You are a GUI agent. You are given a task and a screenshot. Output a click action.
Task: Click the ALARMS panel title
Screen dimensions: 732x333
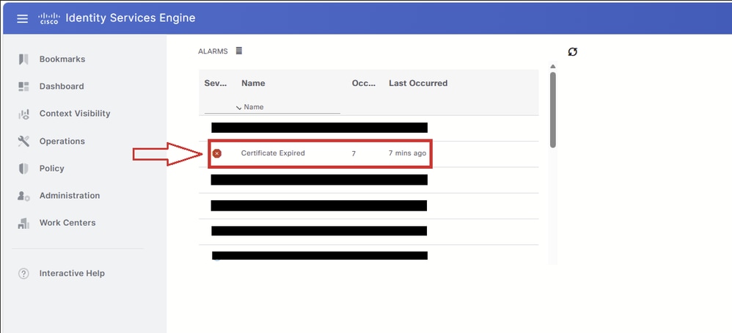click(x=213, y=51)
